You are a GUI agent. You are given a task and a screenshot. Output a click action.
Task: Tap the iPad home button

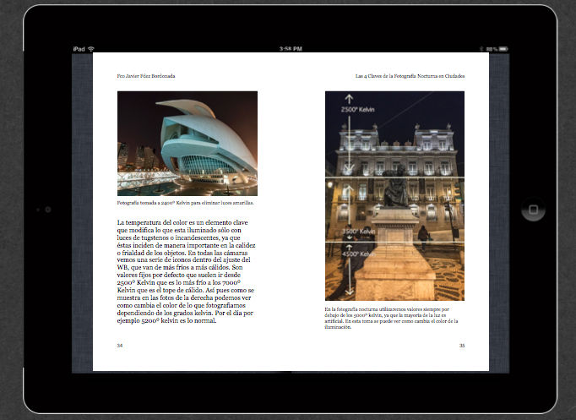(x=533, y=210)
